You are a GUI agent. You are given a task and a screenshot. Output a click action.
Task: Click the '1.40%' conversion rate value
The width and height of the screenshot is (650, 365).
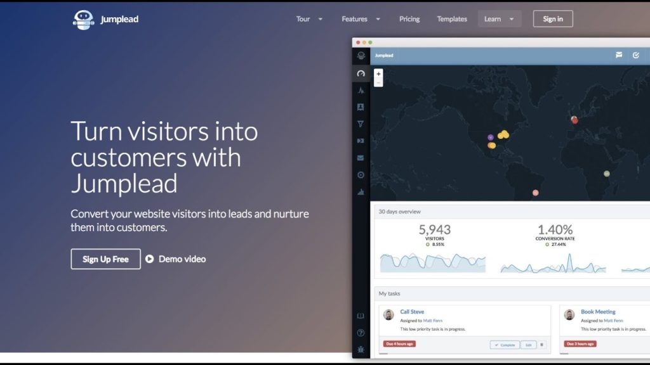point(555,229)
